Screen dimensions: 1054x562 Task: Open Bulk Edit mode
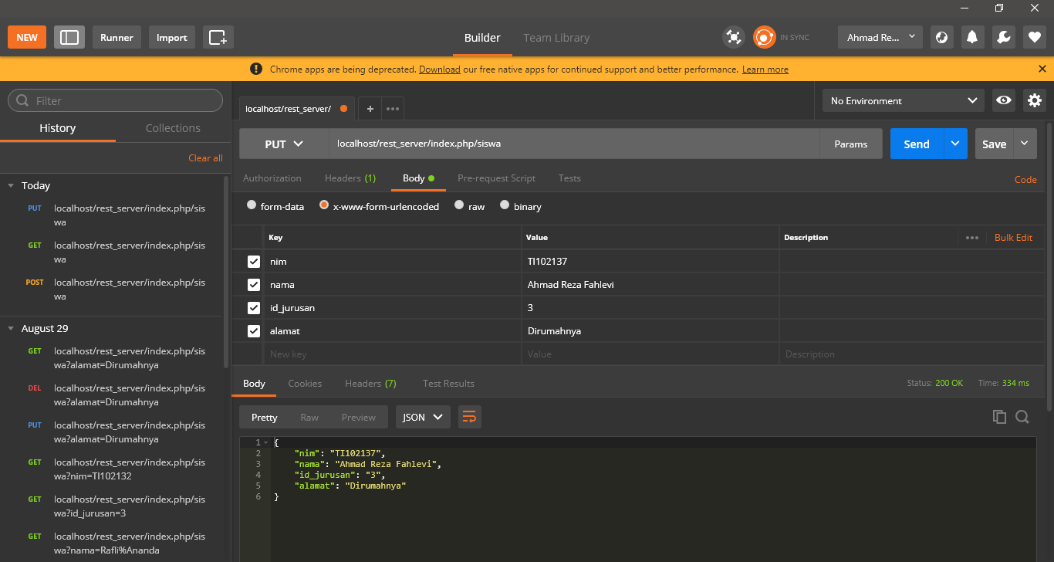pyautogui.click(x=1013, y=238)
